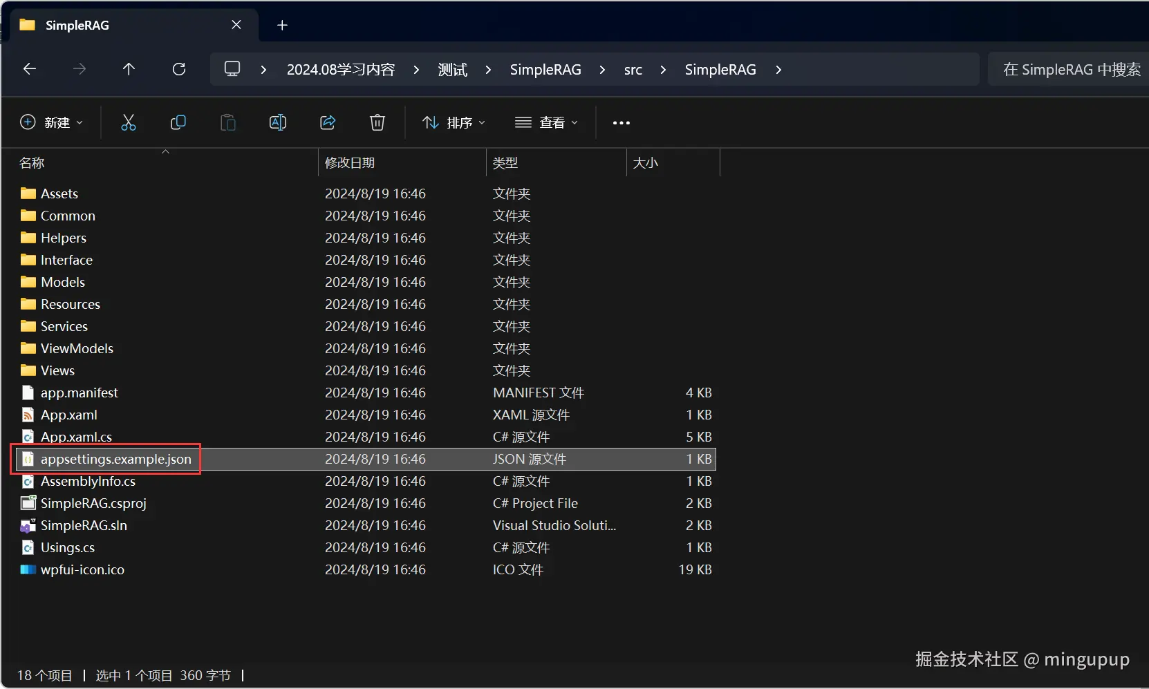This screenshot has width=1149, height=689.
Task: Select the Views folder
Action: (x=57, y=370)
